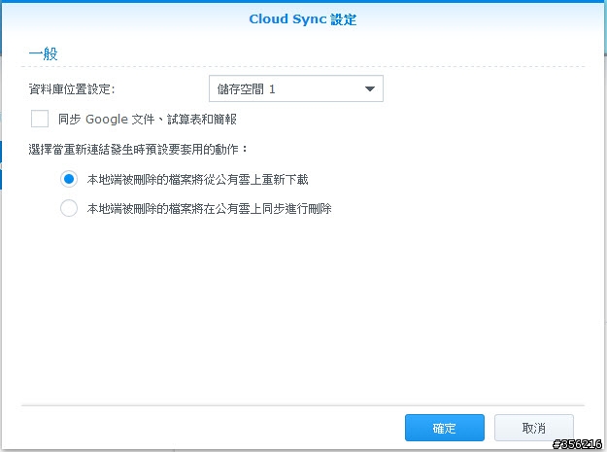Select the 在公有雲上同步進行刪除 radio button
This screenshot has height=452, width=607.
pos(69,208)
